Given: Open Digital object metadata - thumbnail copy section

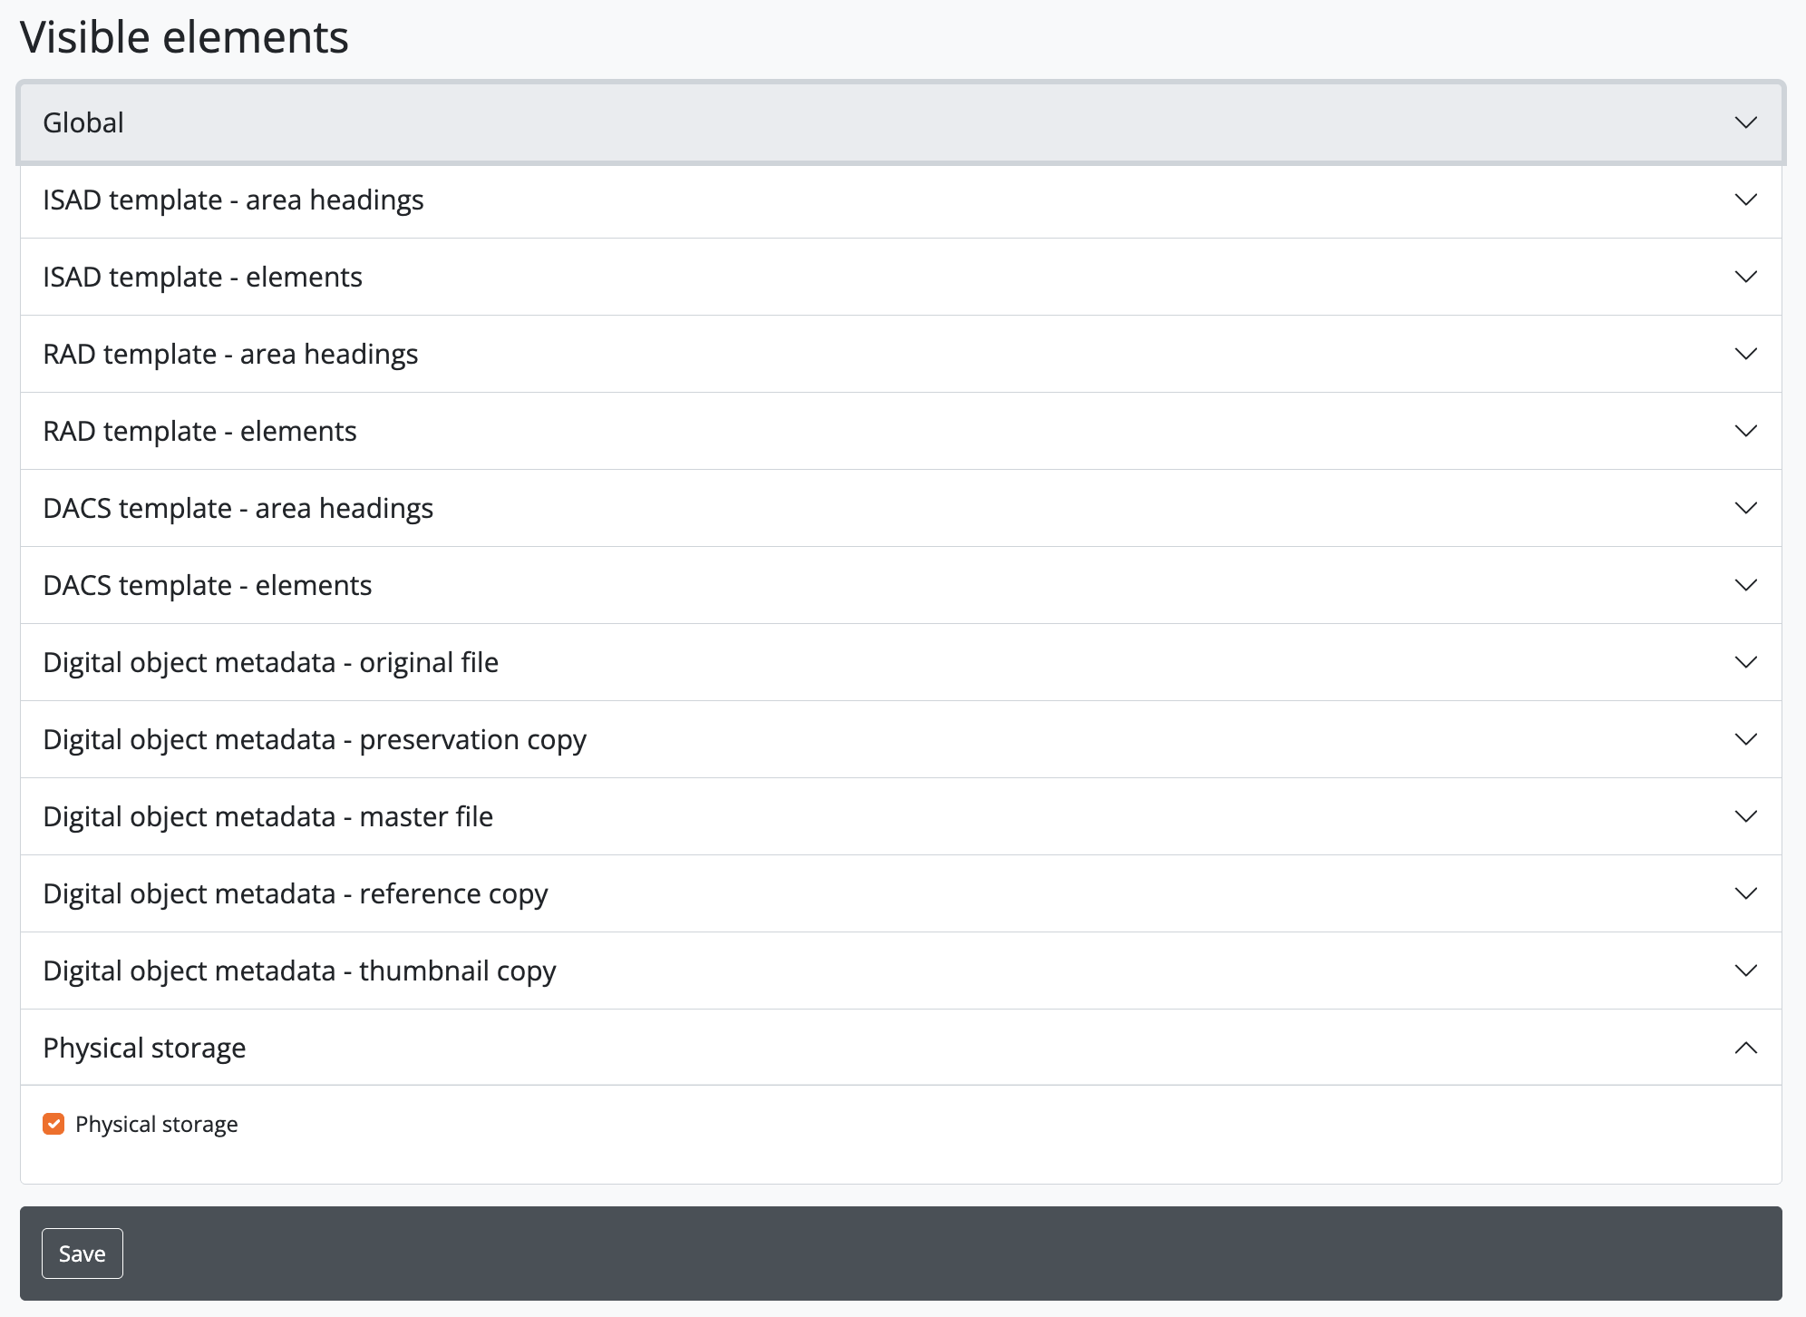Looking at the screenshot, I should [299, 971].
